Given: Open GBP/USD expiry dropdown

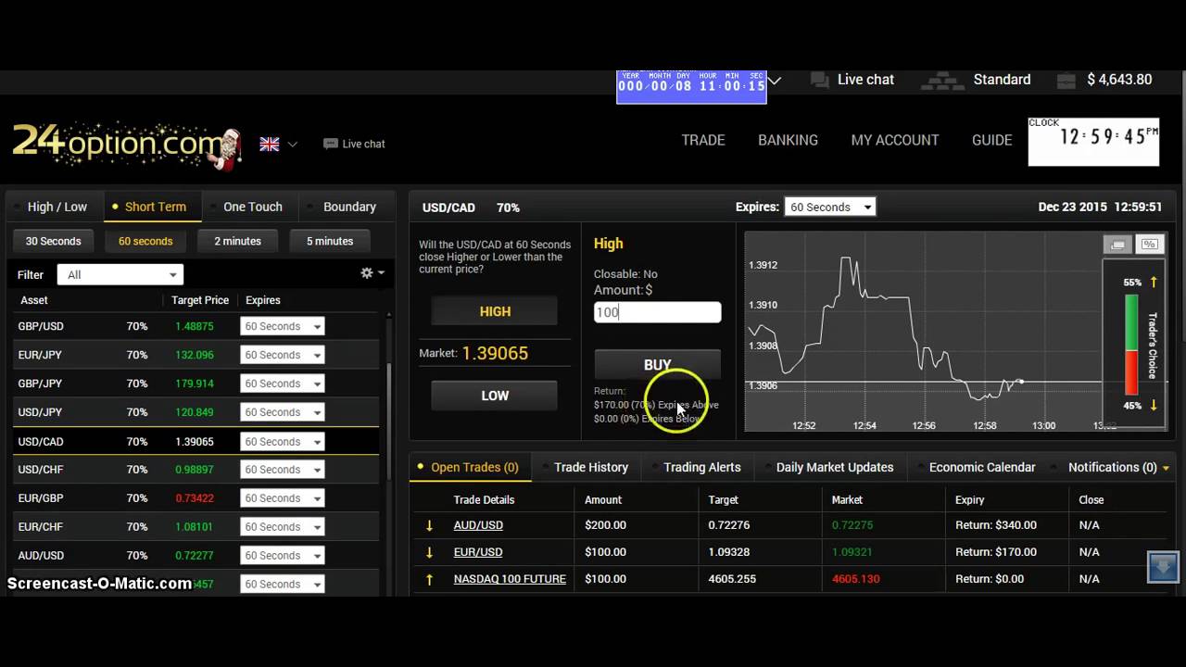Looking at the screenshot, I should pyautogui.click(x=282, y=326).
